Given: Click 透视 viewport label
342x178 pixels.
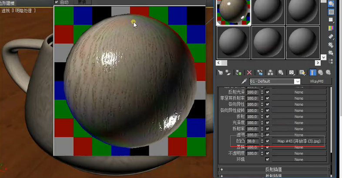Looking at the screenshot, I should tap(6, 10).
